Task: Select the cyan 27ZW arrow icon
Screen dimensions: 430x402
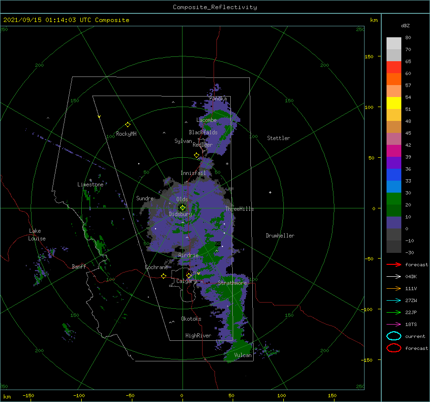Action: [394, 300]
